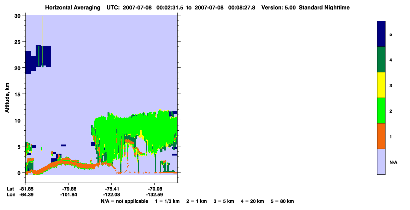Click longitude value -122.08
The width and height of the screenshot is (410, 210).
click(x=112, y=195)
